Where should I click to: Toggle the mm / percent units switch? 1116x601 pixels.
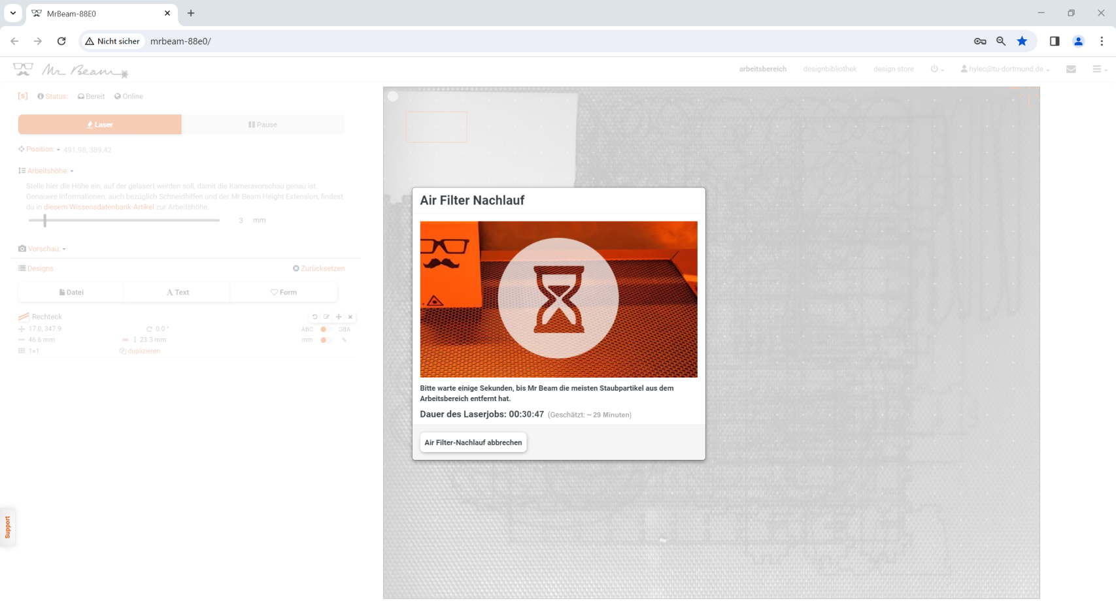click(324, 340)
